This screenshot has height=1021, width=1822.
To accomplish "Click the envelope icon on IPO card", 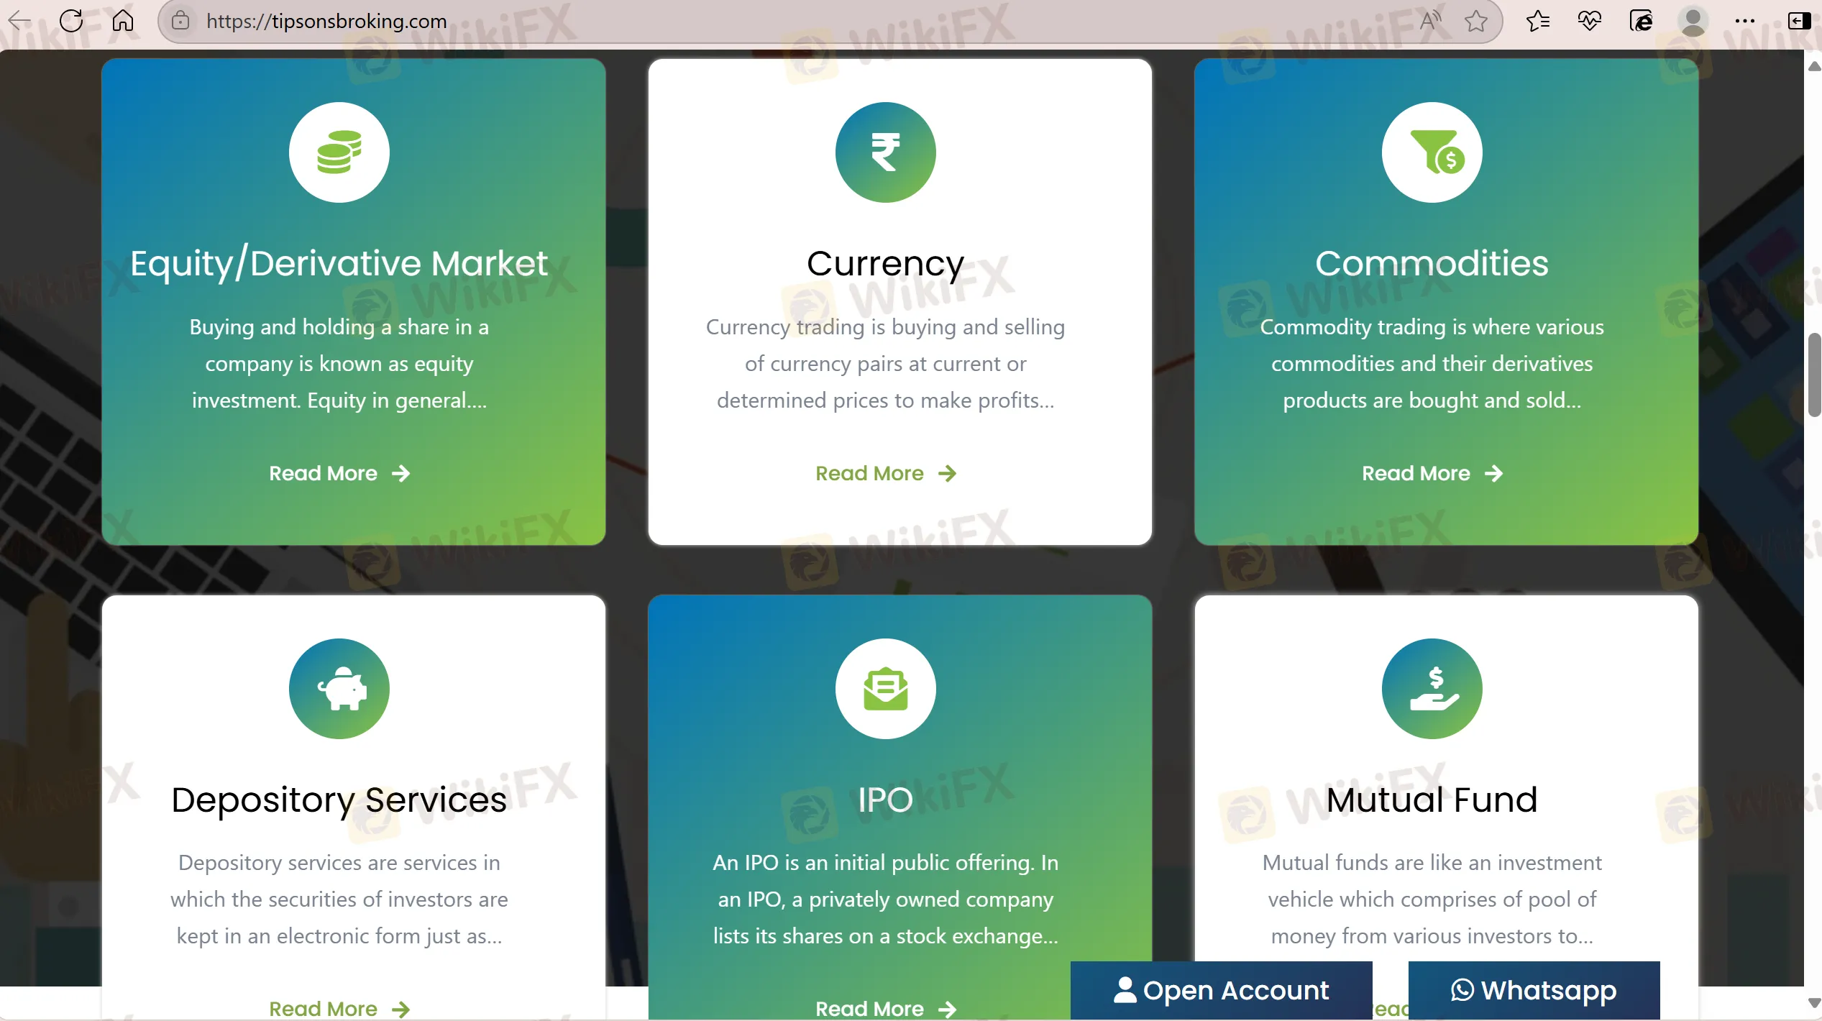I will click(885, 689).
